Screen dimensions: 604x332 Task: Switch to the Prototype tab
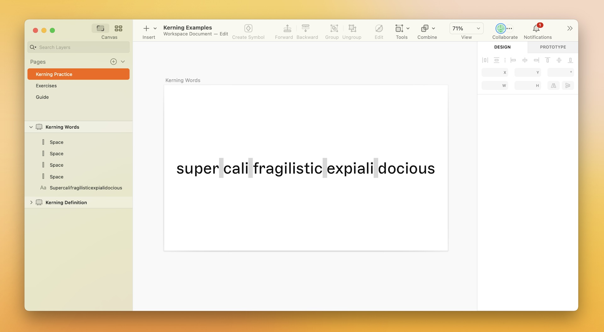[552, 47]
